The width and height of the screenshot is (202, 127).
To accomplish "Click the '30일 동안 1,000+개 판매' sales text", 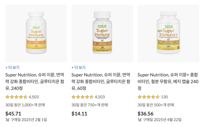I will [25, 105].
